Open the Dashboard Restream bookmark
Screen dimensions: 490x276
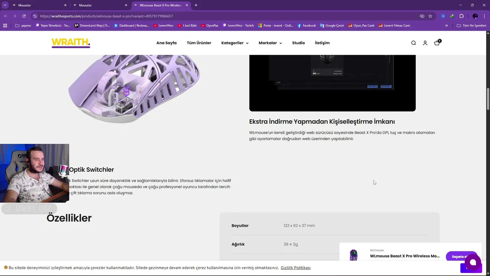click(131, 26)
